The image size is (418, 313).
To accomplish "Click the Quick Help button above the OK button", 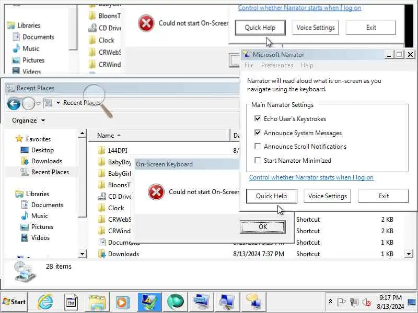I will point(271,196).
